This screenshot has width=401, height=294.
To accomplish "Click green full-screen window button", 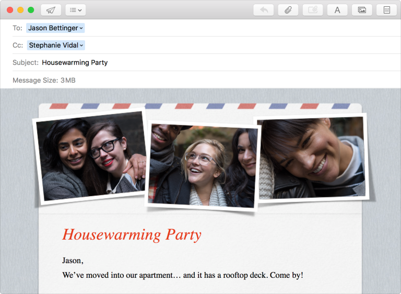I will click(x=31, y=10).
